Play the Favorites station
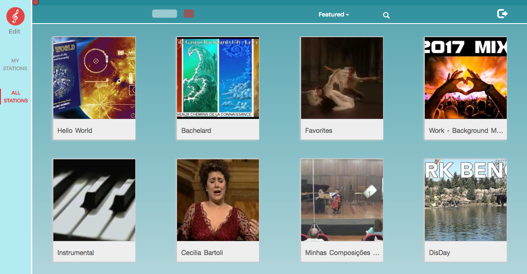Viewport: 527px width, 274px height. point(342,78)
